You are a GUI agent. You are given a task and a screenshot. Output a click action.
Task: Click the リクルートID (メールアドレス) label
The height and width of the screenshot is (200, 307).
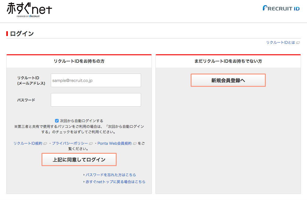[x=31, y=80]
